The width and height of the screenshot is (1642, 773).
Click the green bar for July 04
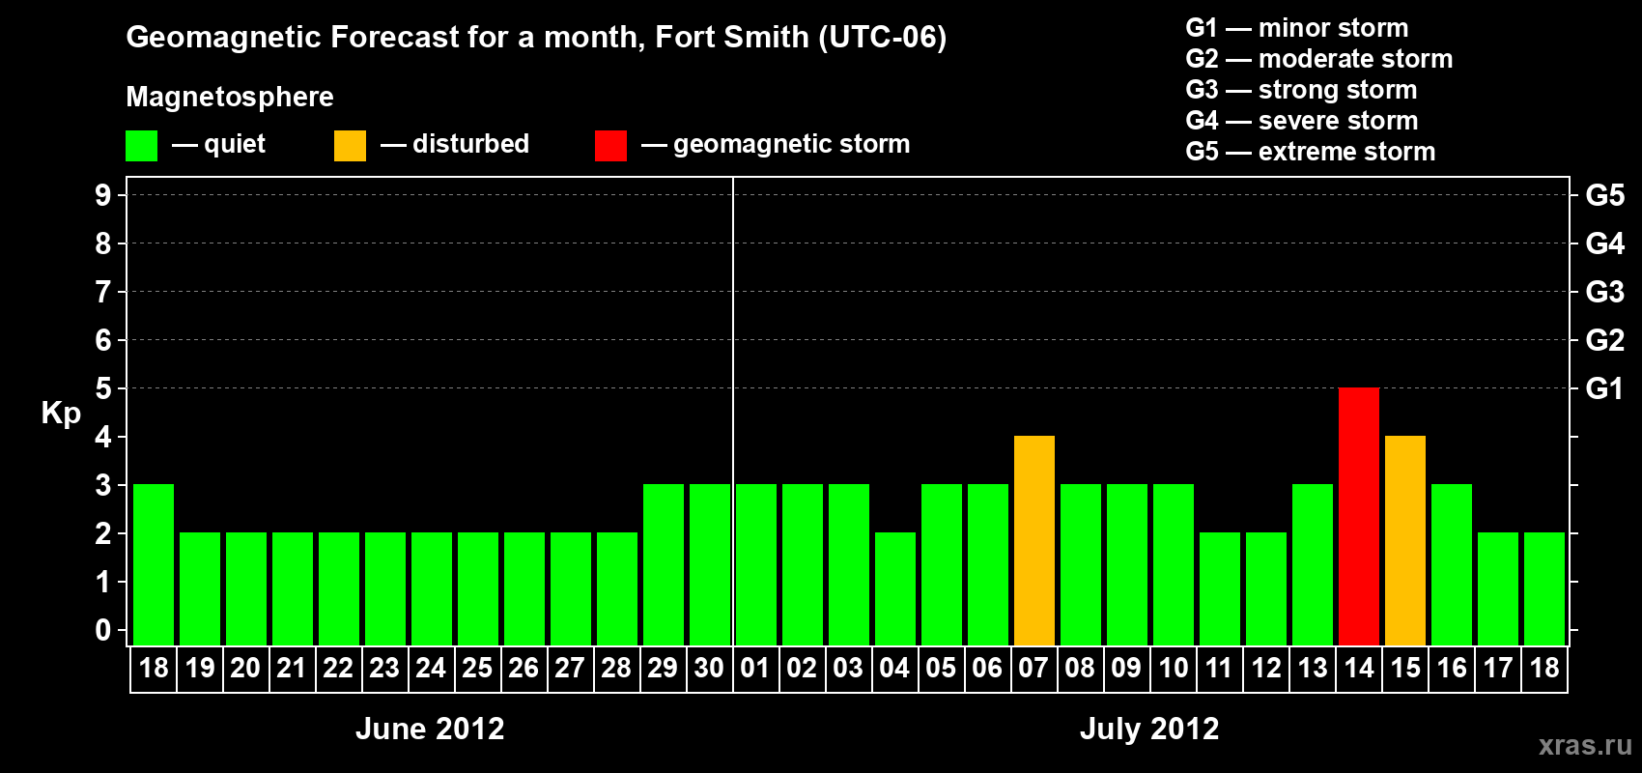click(895, 588)
